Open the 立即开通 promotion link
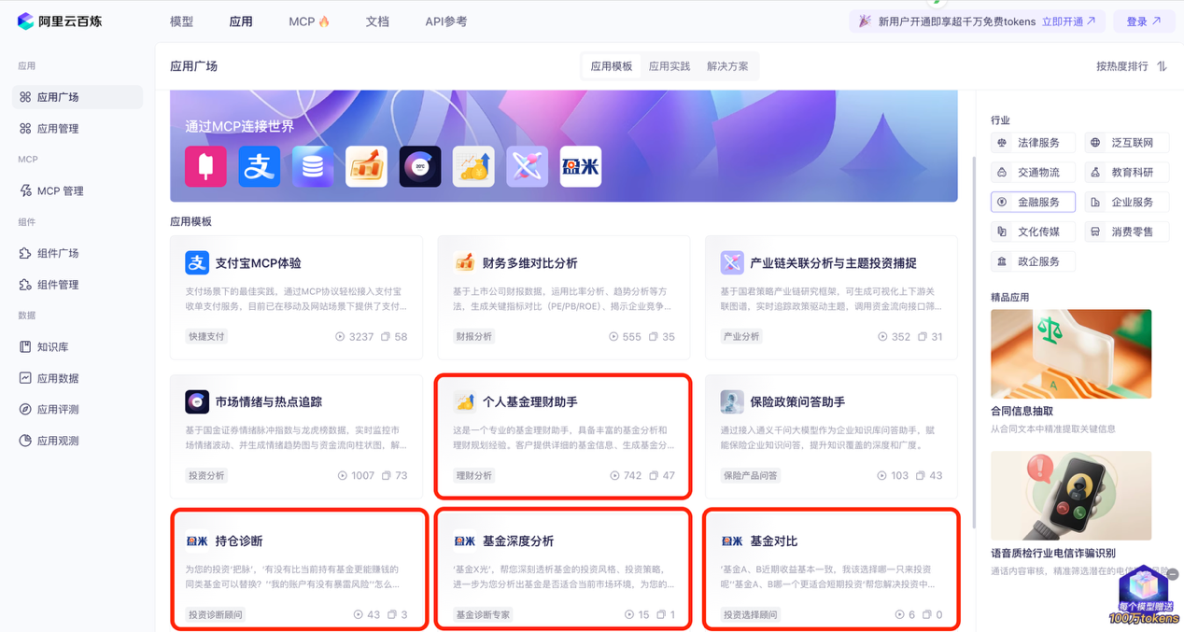This screenshot has height=632, width=1184. [1068, 21]
